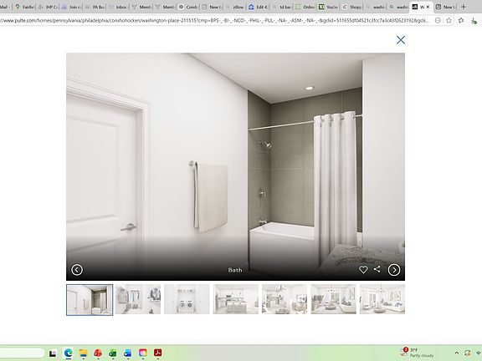482x361 pixels.
Task: Bookmark this page with star icon
Action: pos(449,21)
